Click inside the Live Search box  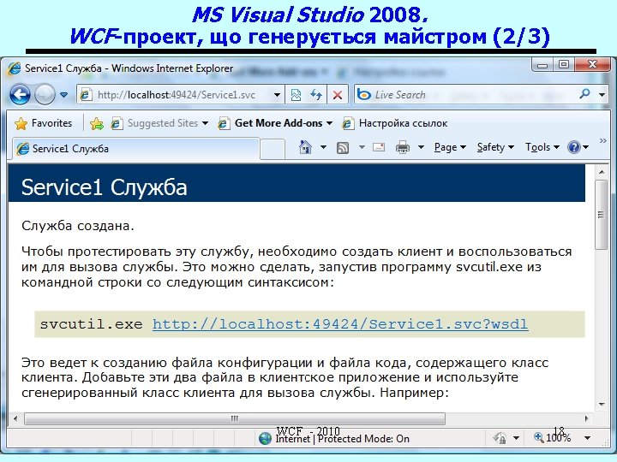tap(464, 95)
